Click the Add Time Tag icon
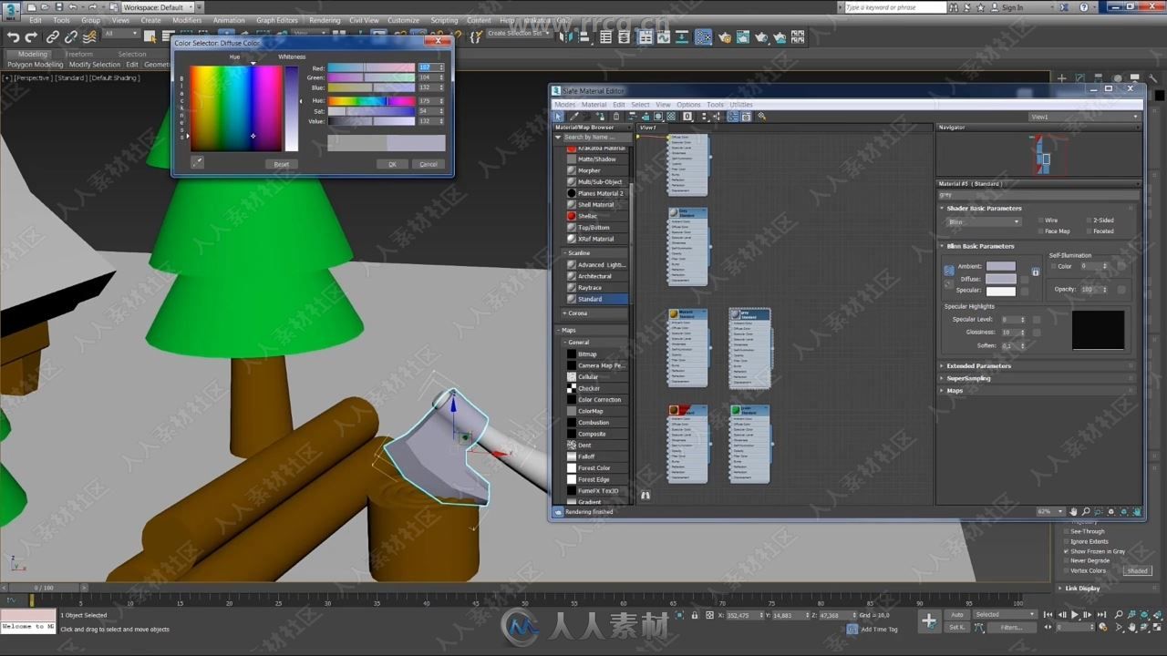 852,629
